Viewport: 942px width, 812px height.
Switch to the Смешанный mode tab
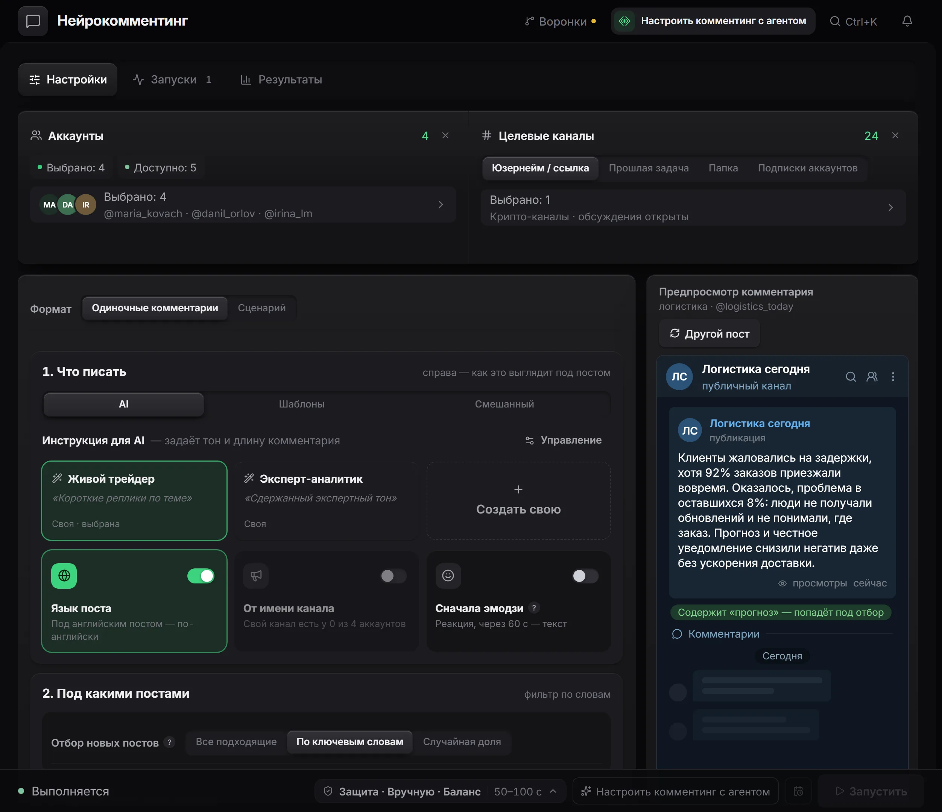504,404
